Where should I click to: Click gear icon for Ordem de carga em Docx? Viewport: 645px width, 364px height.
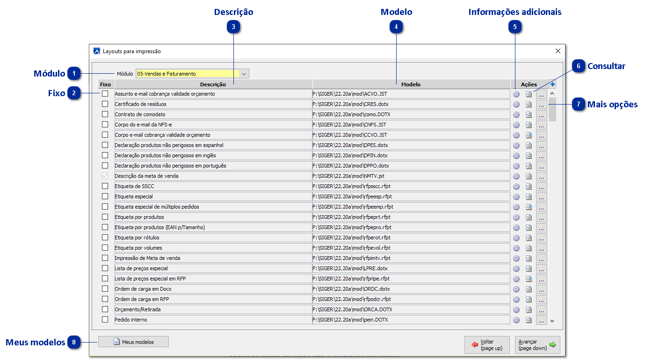[x=516, y=289]
